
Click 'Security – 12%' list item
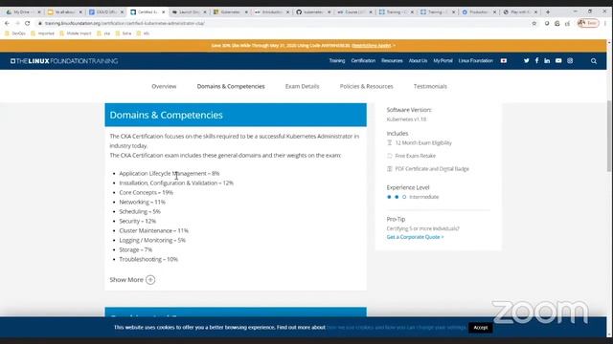(138, 221)
